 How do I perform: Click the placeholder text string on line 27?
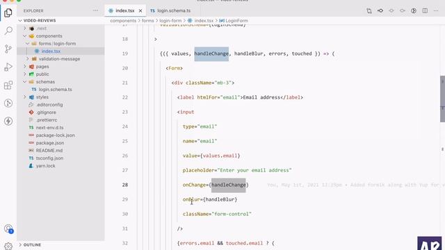(x=254, y=170)
